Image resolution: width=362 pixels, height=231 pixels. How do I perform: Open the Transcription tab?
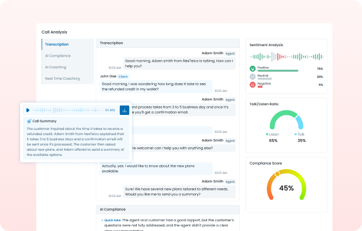tap(67, 44)
